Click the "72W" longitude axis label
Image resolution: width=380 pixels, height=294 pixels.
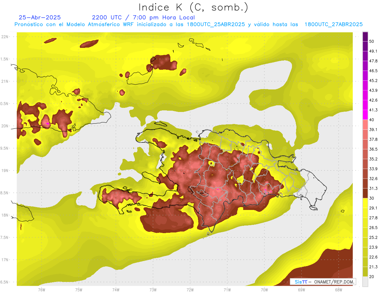(x=190, y=290)
